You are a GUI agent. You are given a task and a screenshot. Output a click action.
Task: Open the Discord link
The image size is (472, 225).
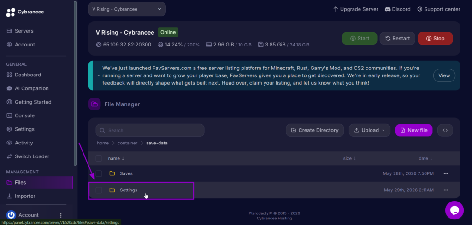pos(398,9)
